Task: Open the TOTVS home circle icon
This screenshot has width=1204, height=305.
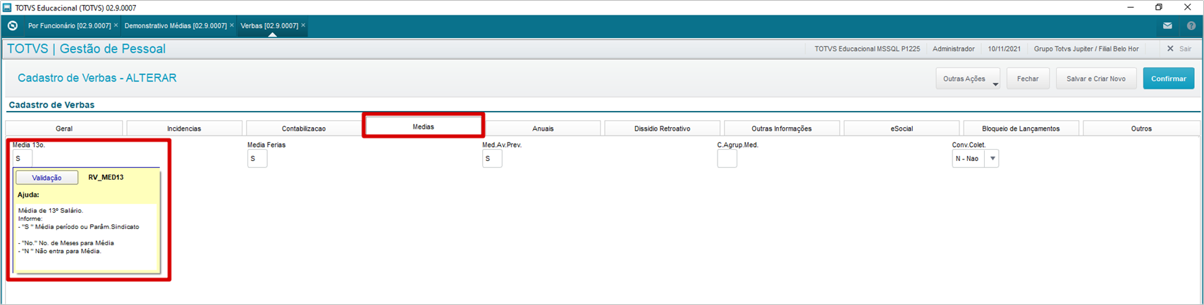Action: click(x=12, y=26)
